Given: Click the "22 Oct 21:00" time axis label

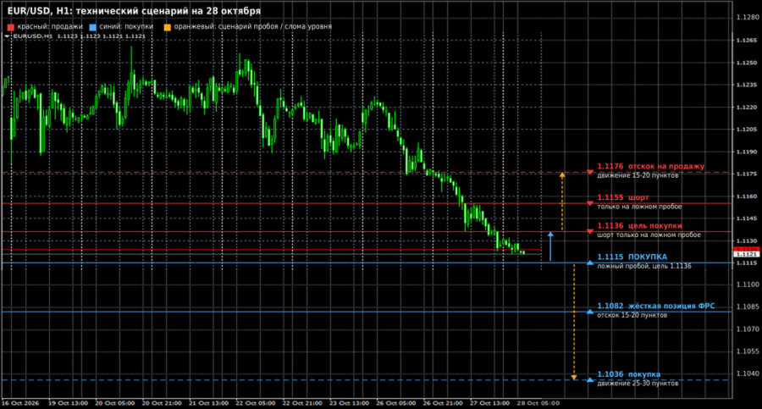Looking at the screenshot, I should 302,403.
